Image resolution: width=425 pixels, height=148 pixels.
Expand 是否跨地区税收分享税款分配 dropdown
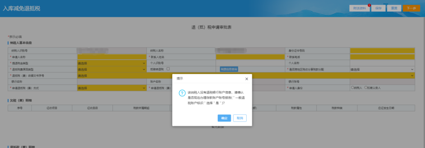[382, 69]
